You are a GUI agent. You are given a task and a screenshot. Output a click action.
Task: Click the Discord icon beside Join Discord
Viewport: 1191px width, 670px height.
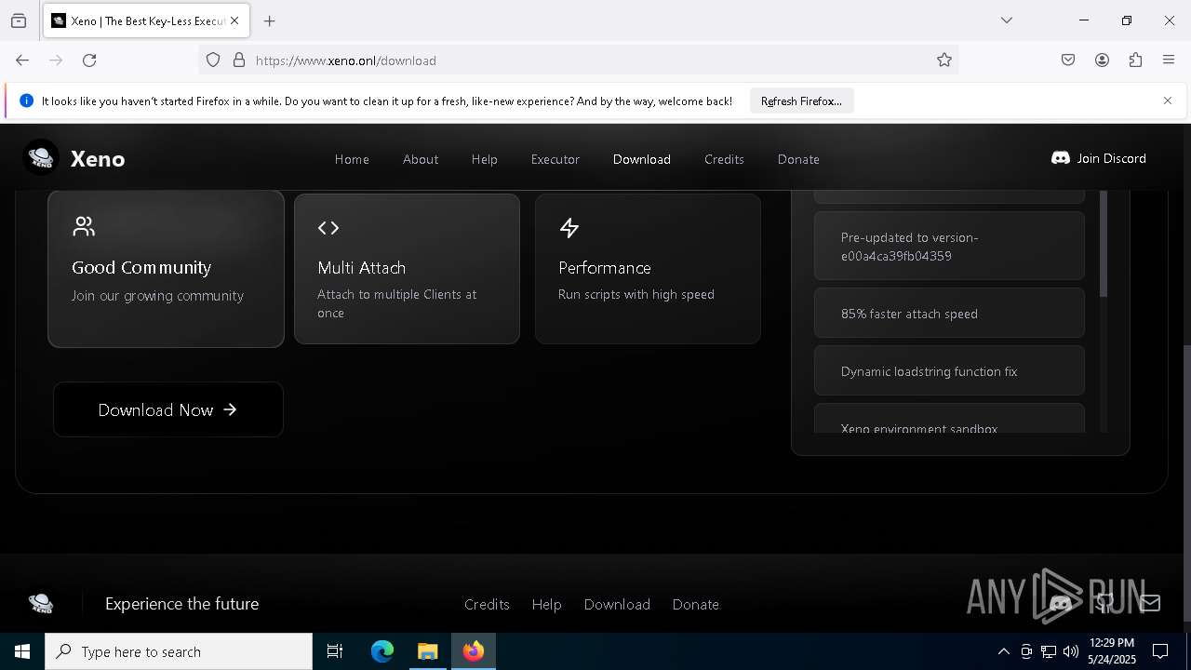[x=1060, y=158]
